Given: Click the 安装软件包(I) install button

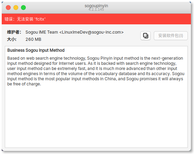Looking at the screenshot, I should (x=171, y=36).
